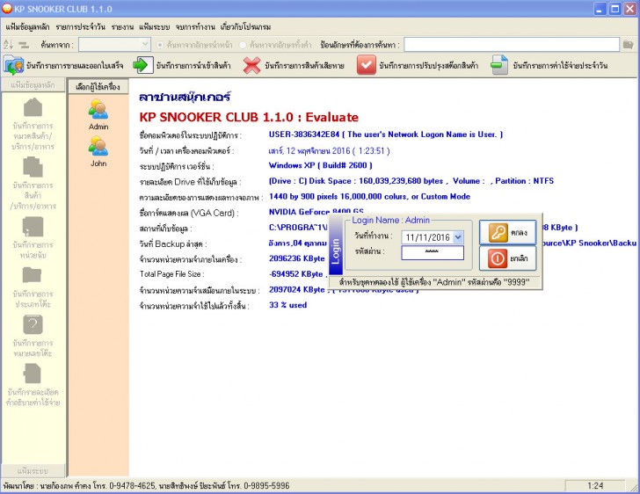Click the key icon on ตกลง button
This screenshot has height=494, width=640.
click(x=498, y=233)
